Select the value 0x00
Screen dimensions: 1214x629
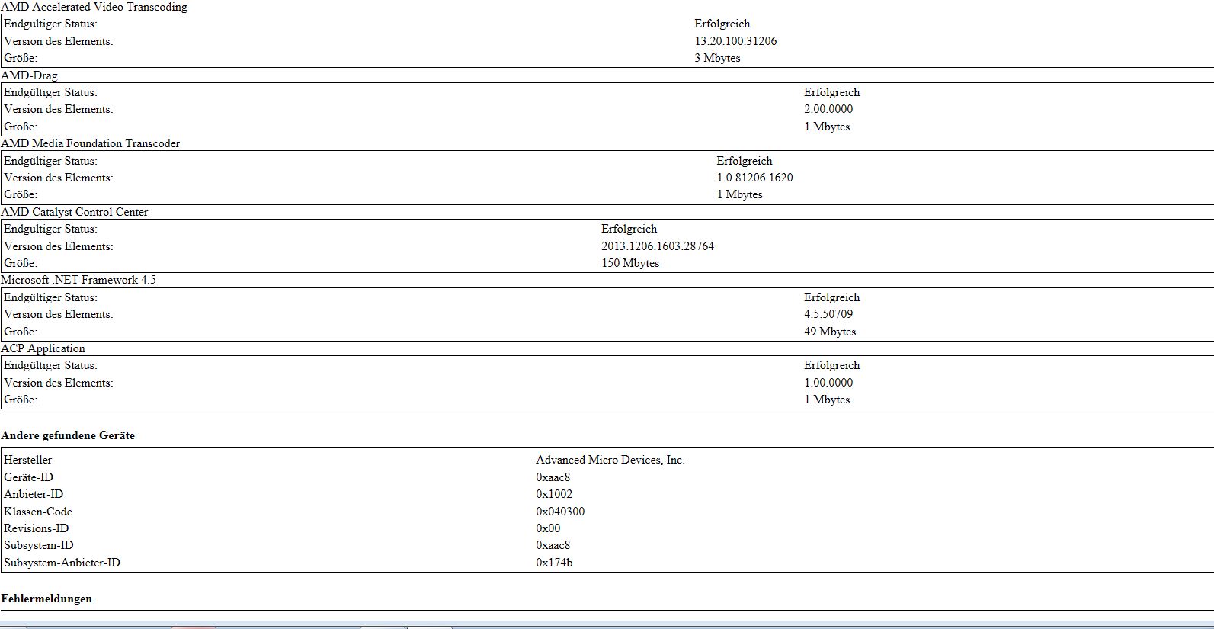tap(548, 528)
